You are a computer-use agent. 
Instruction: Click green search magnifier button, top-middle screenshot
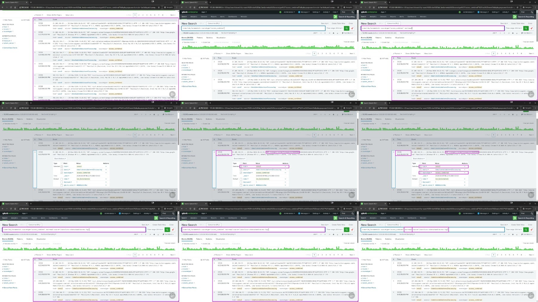pos(346,28)
